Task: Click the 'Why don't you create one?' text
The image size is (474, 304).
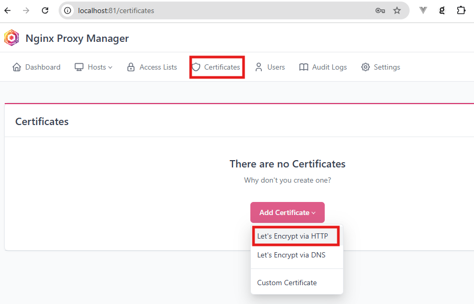Action: click(x=288, y=180)
